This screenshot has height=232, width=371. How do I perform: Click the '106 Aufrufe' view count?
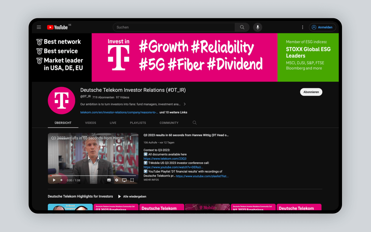coord(150,143)
